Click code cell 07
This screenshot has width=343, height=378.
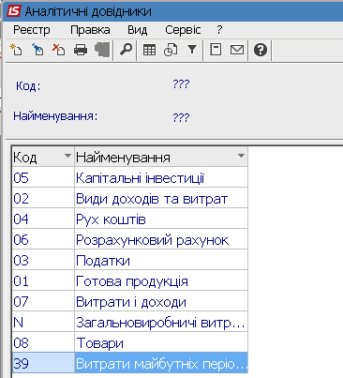pyautogui.click(x=43, y=302)
